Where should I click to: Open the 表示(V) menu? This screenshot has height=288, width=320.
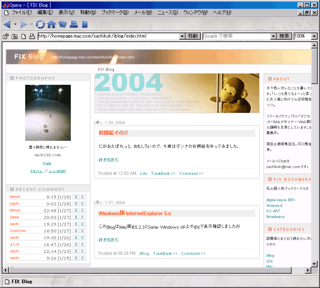[66, 12]
